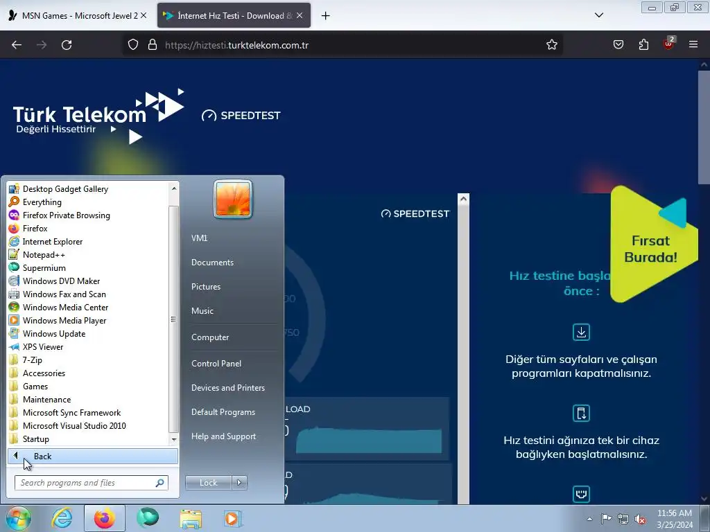This screenshot has width=710, height=532.
Task: Open Help and Support
Action: 224,436
